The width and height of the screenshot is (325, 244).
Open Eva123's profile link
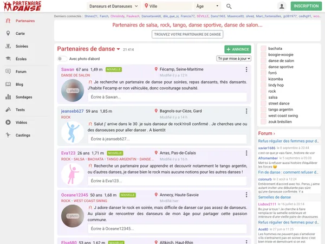pyautogui.click(x=68, y=153)
